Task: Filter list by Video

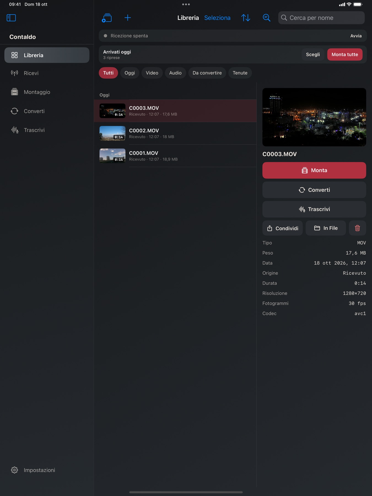Action: pos(152,73)
